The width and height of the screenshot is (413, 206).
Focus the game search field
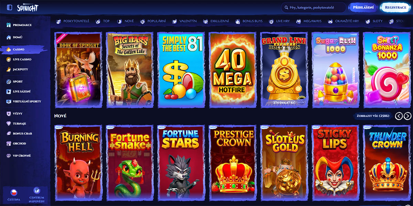pos(314,8)
